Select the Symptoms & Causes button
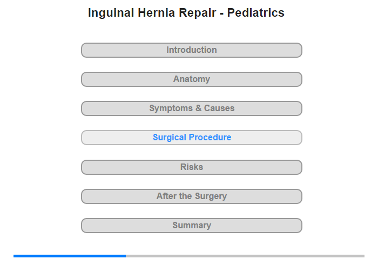The width and height of the screenshot is (378, 259). (191, 108)
